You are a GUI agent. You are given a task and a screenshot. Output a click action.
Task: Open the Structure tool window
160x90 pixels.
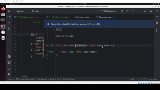point(9,29)
